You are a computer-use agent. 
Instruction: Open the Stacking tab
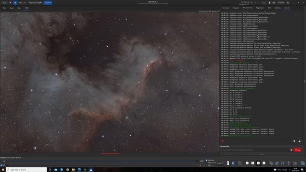[278, 8]
